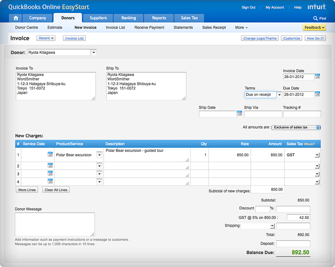Click the Polar Bear excursion description cell
335x267 pixels.
point(147,155)
